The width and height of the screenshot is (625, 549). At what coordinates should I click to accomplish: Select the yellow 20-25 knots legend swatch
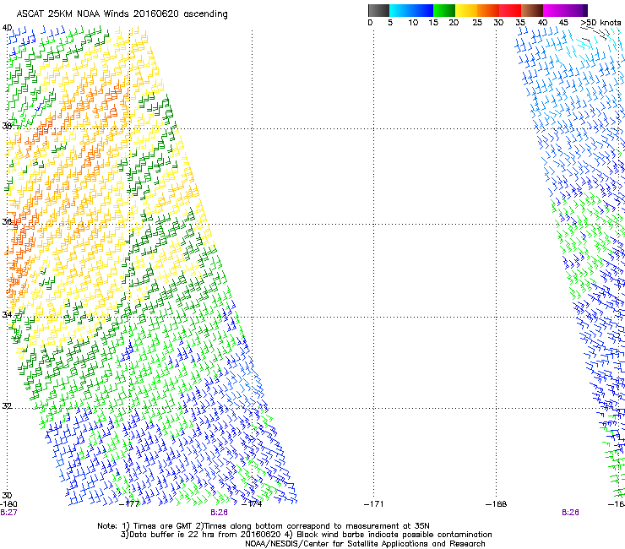[466, 10]
